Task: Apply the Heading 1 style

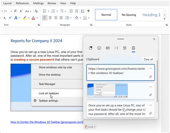Action: (x=151, y=15)
